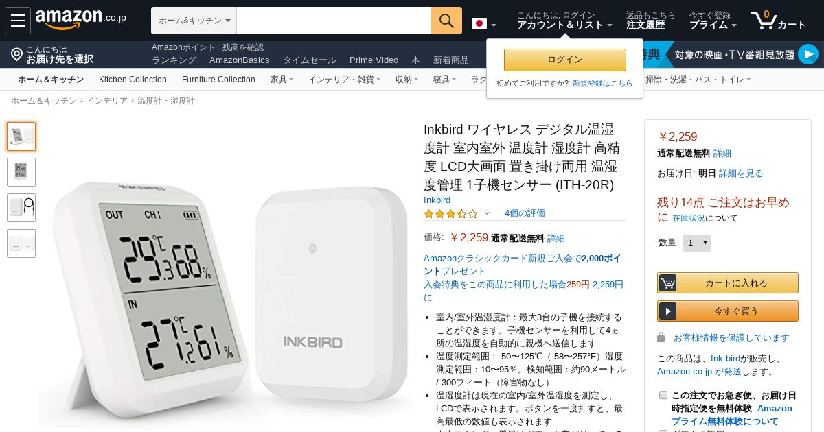Click the 今すぐ買う button

click(728, 311)
